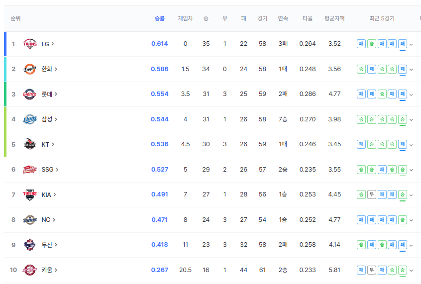Viewport: 421px width, 284px height.
Task: Click the NC Dinos team logo
Action: pos(30,220)
